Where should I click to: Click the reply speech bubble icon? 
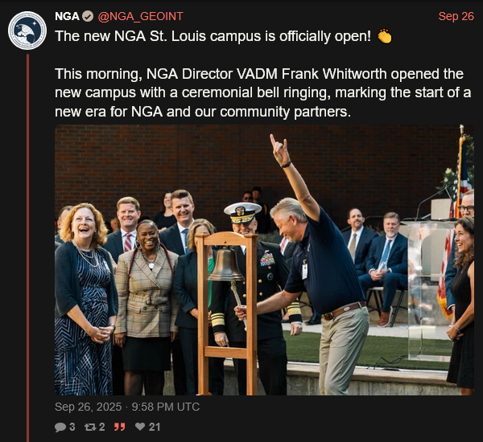click(x=60, y=427)
